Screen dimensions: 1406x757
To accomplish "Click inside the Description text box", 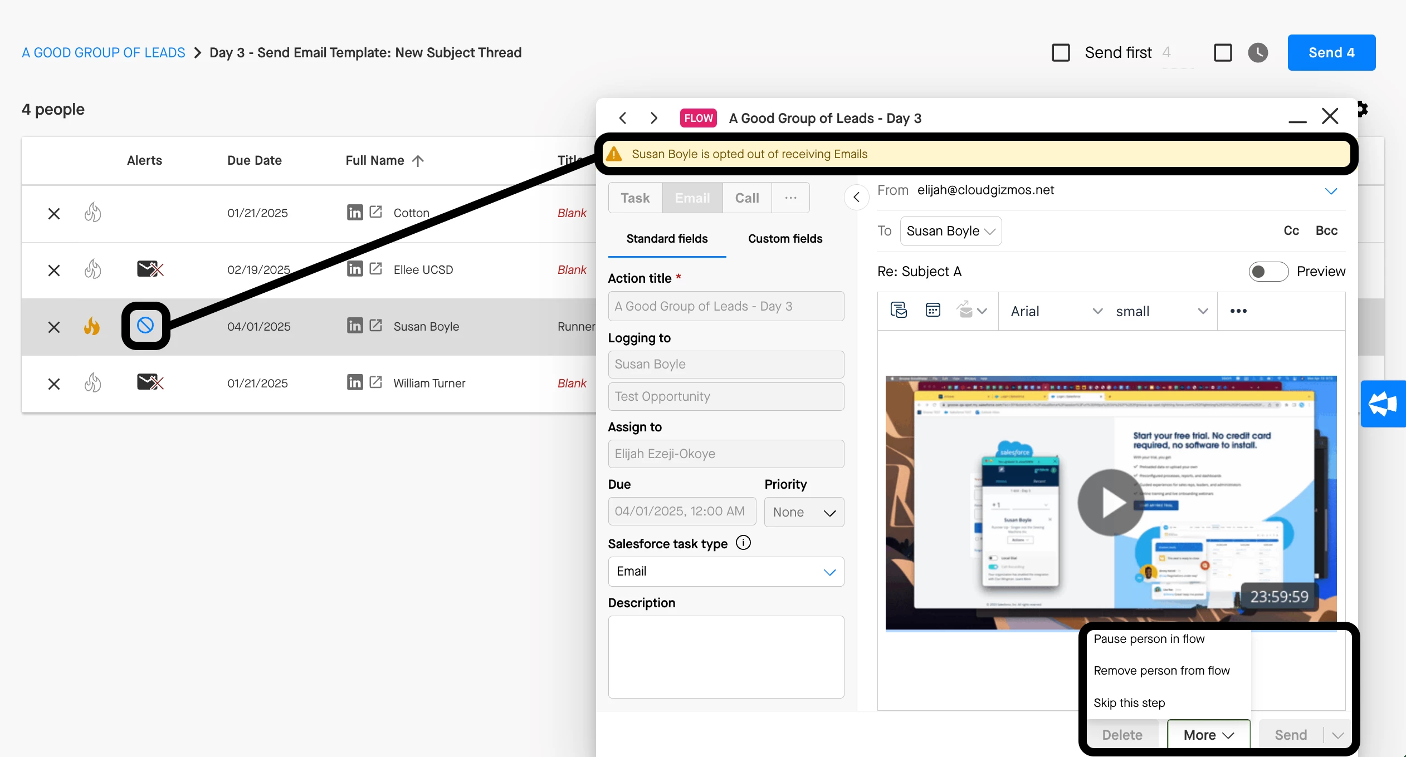I will [726, 657].
